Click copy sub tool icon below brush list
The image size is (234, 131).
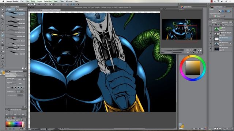coord(23,68)
